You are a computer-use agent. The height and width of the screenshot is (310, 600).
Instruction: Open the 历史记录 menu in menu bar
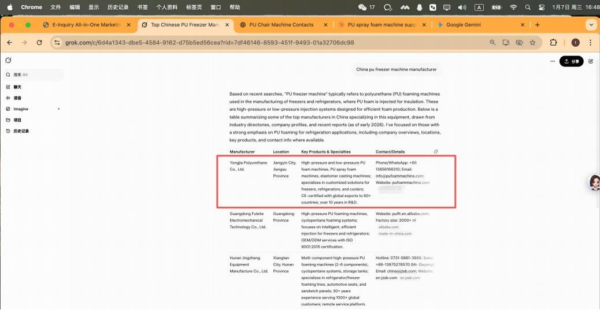click(118, 8)
